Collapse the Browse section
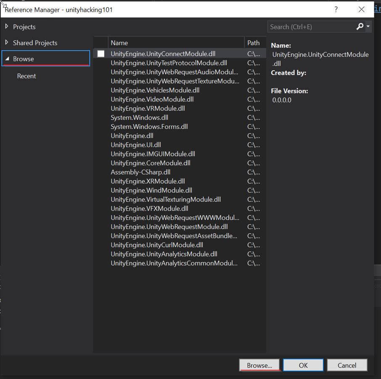The height and width of the screenshot is (379, 381). click(7, 59)
